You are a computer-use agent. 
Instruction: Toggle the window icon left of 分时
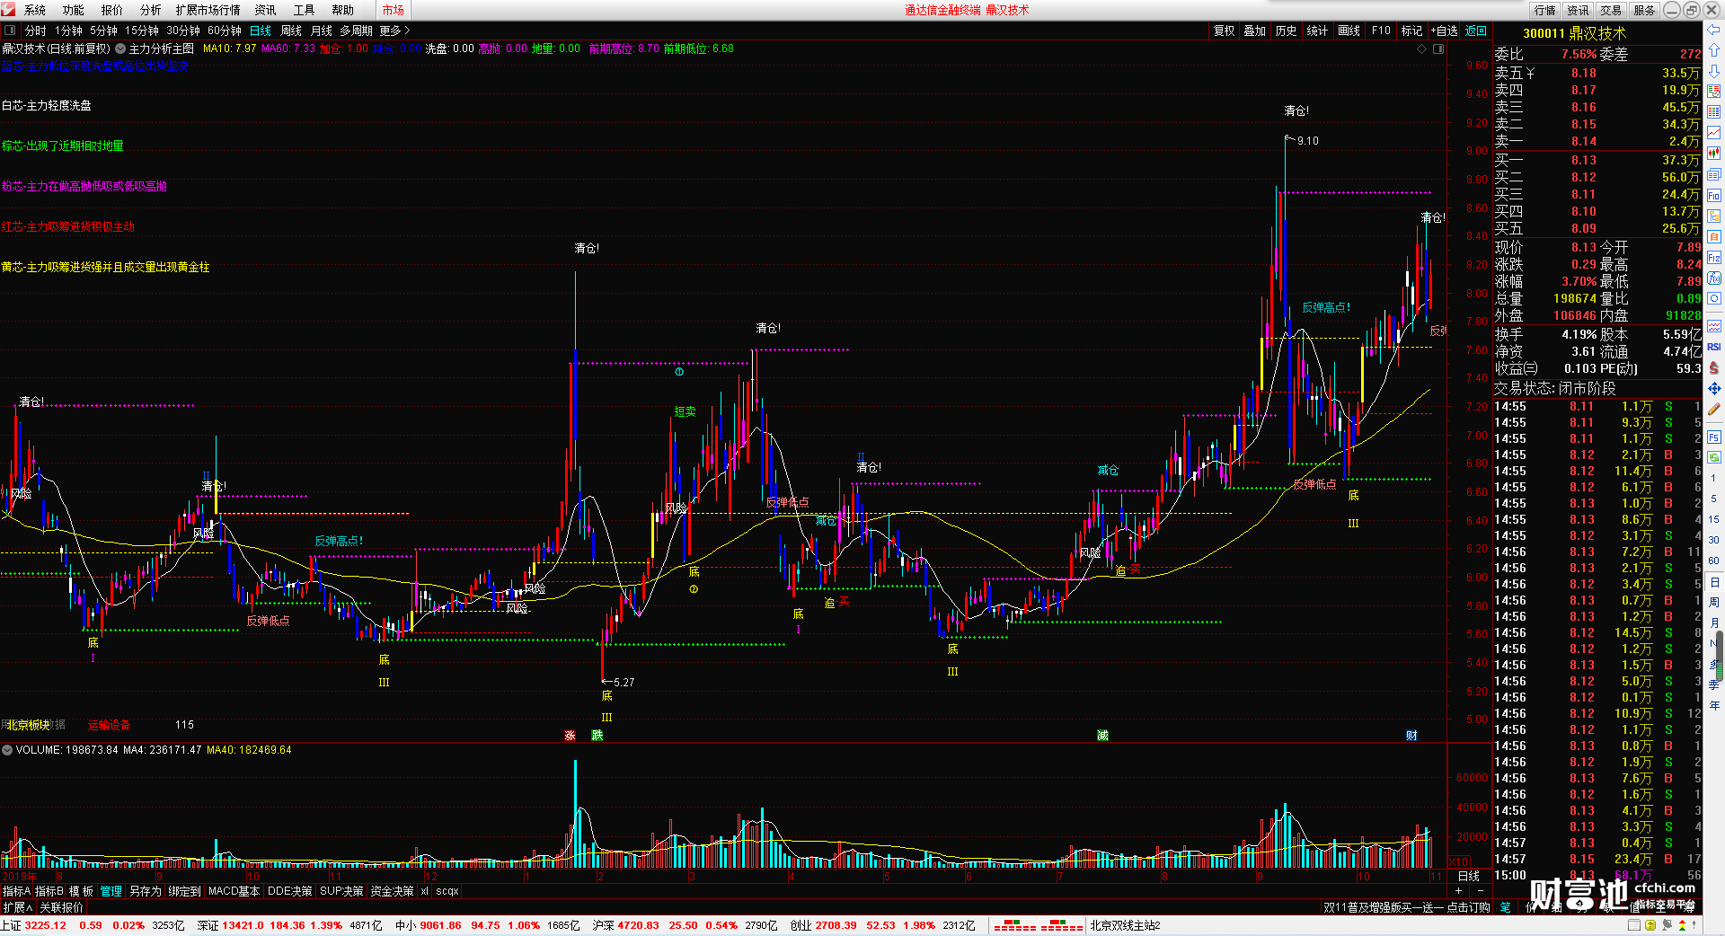coord(10,31)
